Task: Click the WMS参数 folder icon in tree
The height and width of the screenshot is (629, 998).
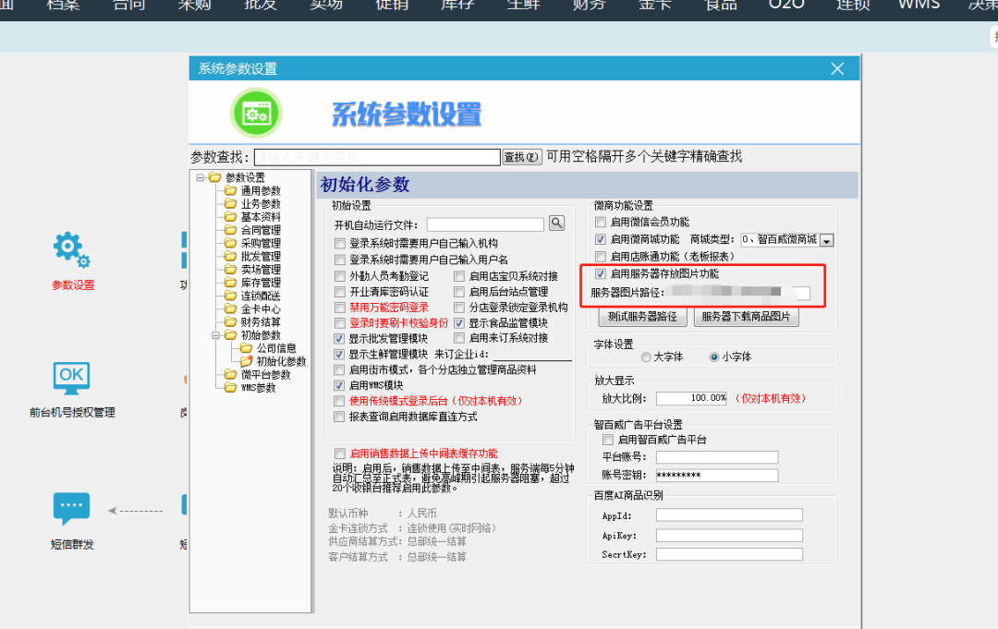Action: tap(231, 388)
